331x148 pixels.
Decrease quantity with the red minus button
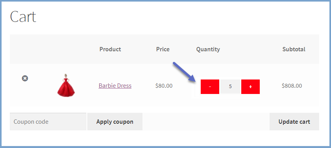pos(210,87)
